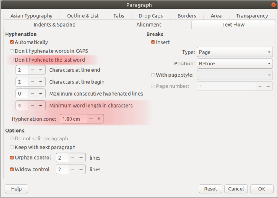Open the break Type dropdown

[x=234, y=52]
